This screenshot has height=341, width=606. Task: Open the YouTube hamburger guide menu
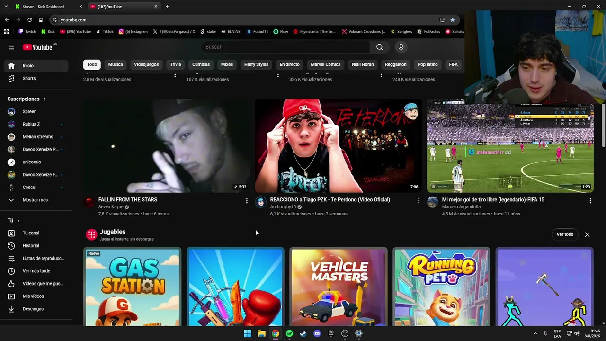[x=11, y=47]
